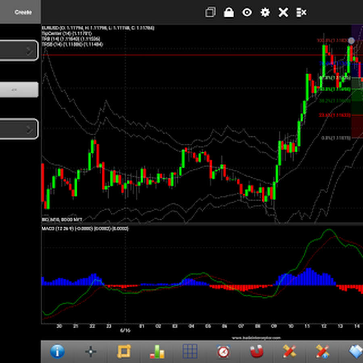363x363 pixels.
Task: Click the yellow square frame icon
Action: point(124,351)
